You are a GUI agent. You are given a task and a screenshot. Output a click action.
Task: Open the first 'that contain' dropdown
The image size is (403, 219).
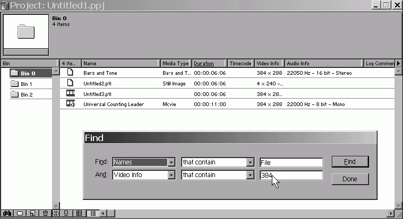click(250, 162)
